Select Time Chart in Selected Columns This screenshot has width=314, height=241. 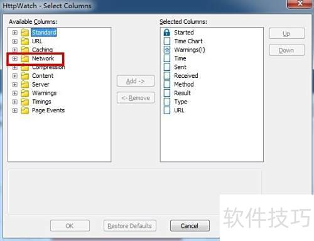point(188,41)
